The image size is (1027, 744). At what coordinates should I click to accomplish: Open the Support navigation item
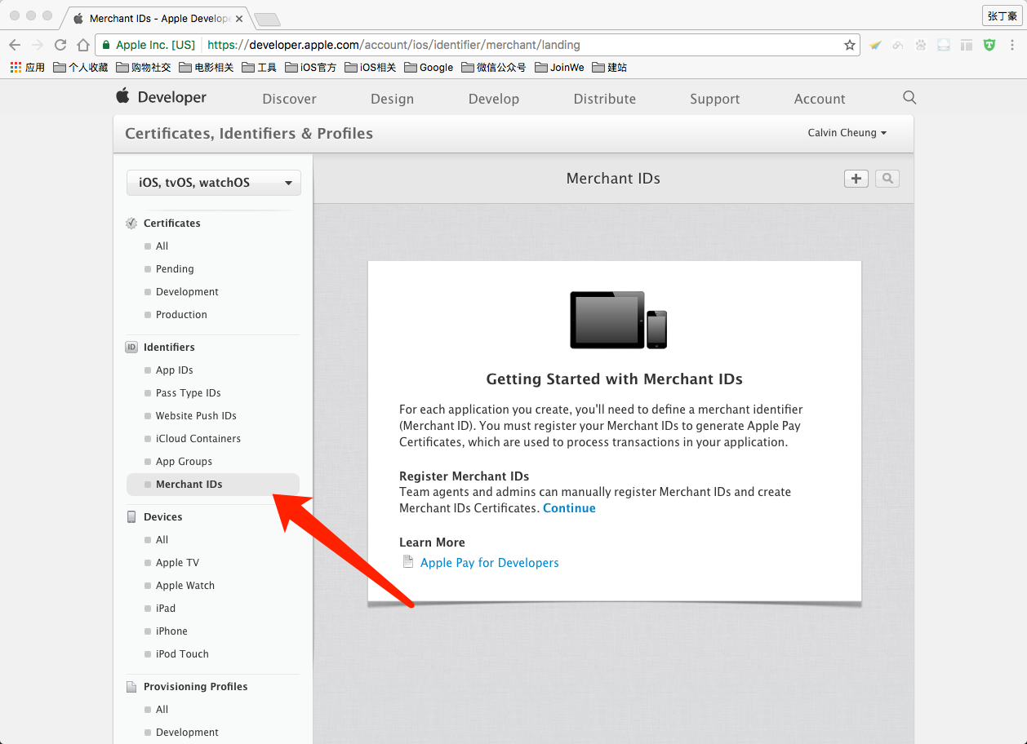click(714, 99)
